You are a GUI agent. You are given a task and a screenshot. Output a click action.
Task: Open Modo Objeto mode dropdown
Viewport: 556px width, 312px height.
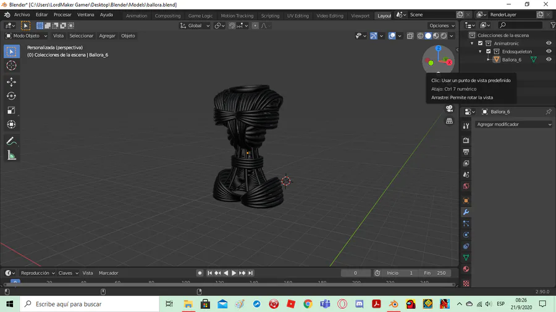point(26,36)
